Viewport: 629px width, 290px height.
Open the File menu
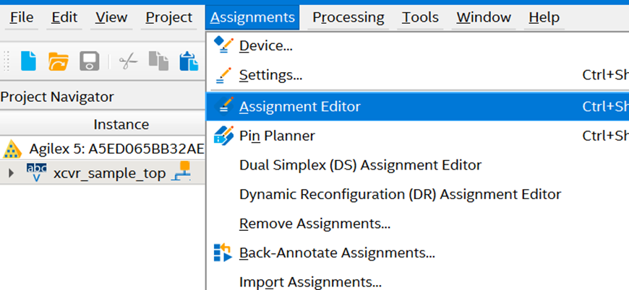click(22, 17)
